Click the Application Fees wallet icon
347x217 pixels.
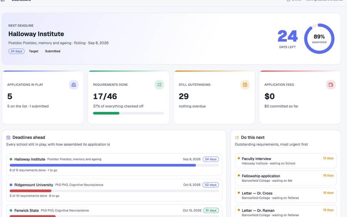(331, 85)
